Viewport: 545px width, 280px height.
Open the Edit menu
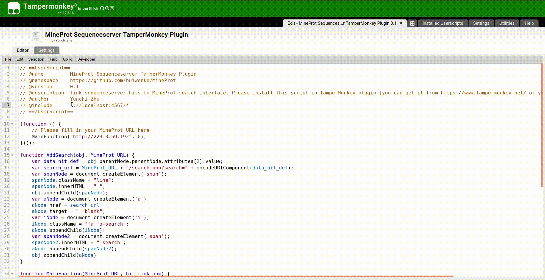coord(20,59)
